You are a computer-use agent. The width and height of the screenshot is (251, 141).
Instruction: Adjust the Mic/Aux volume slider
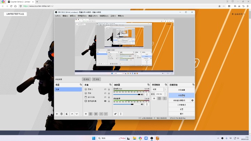pos(127,95)
